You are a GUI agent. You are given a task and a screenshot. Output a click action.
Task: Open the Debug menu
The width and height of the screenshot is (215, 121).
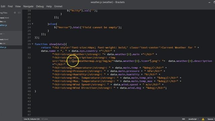point(40,6)
